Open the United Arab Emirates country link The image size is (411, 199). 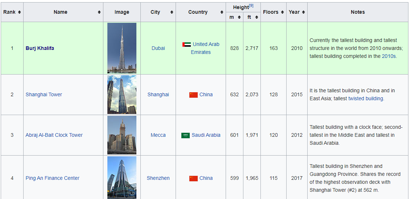coord(205,48)
